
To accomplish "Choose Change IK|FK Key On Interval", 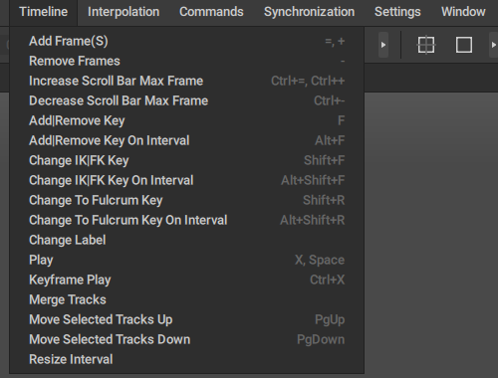I will (187, 180).
